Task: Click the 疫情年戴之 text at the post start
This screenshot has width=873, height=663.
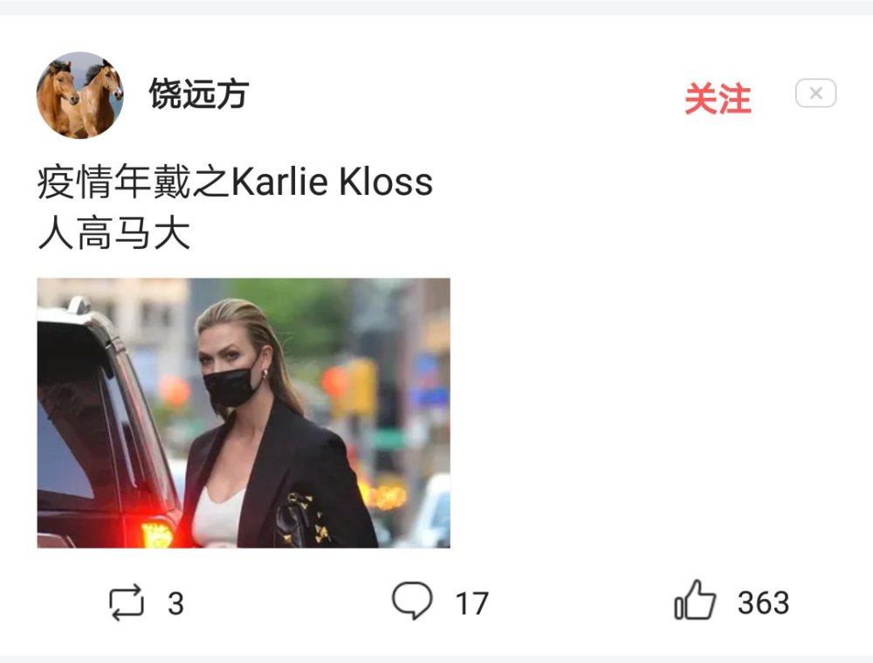Action: [134, 182]
